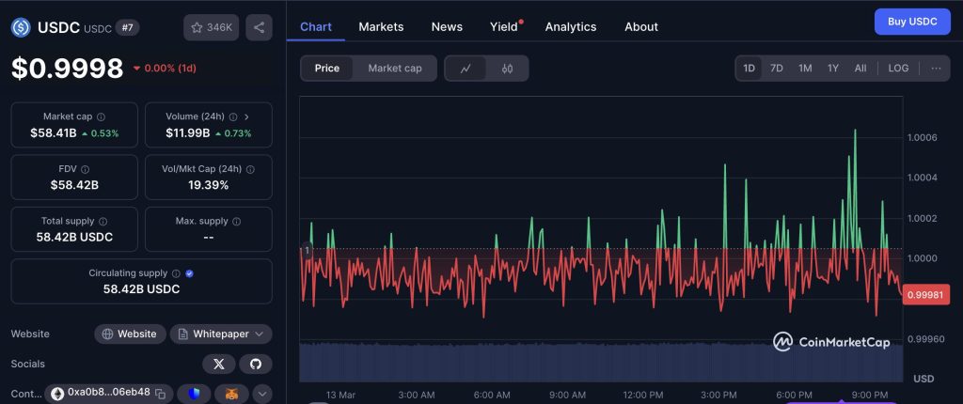Open the Analytics tab
This screenshot has height=404, width=963.
[571, 27]
